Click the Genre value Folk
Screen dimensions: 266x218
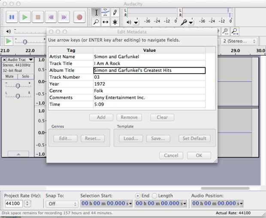point(149,91)
